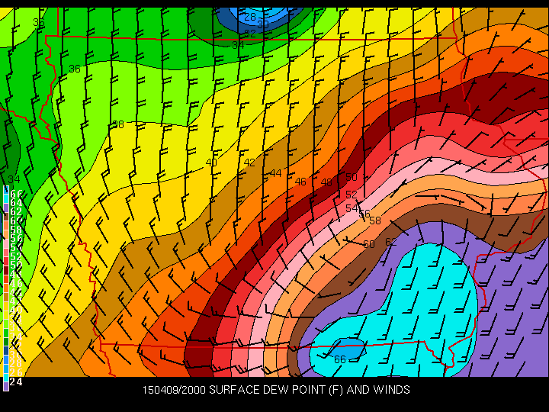Select the navy blue legend swatch for 30
Viewport: 549px width, 412px height.
(6, 351)
